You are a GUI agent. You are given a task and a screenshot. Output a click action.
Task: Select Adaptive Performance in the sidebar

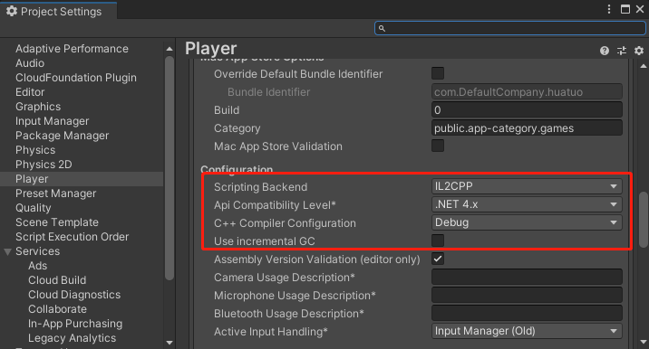coord(72,49)
